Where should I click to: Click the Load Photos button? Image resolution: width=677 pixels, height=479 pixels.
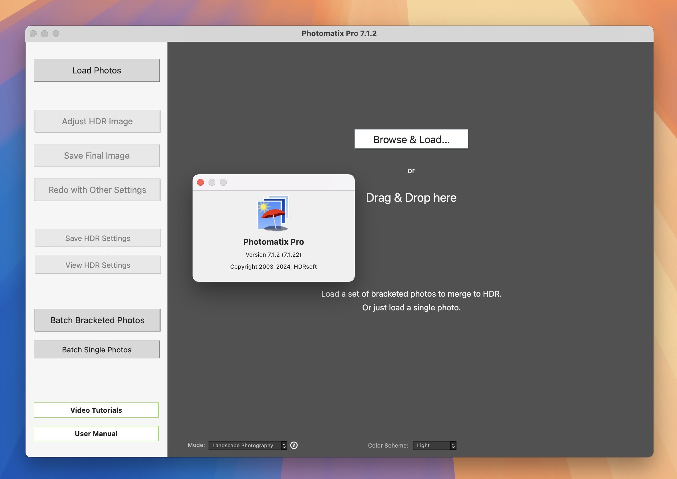tap(97, 71)
